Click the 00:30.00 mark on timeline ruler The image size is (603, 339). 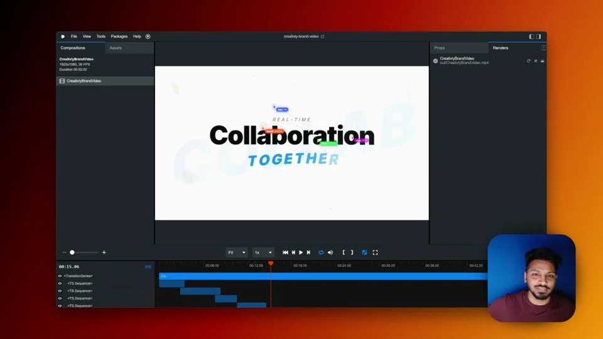388,266
